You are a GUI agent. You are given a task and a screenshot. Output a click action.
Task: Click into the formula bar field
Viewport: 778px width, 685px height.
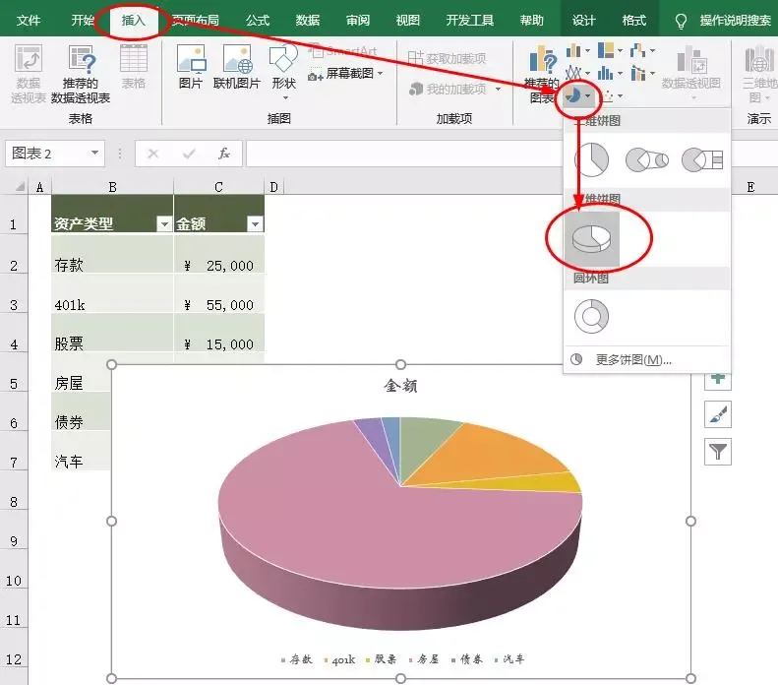pyautogui.click(x=404, y=154)
